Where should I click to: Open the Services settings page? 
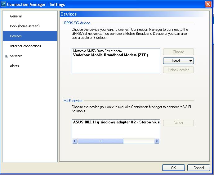[x=16, y=56]
